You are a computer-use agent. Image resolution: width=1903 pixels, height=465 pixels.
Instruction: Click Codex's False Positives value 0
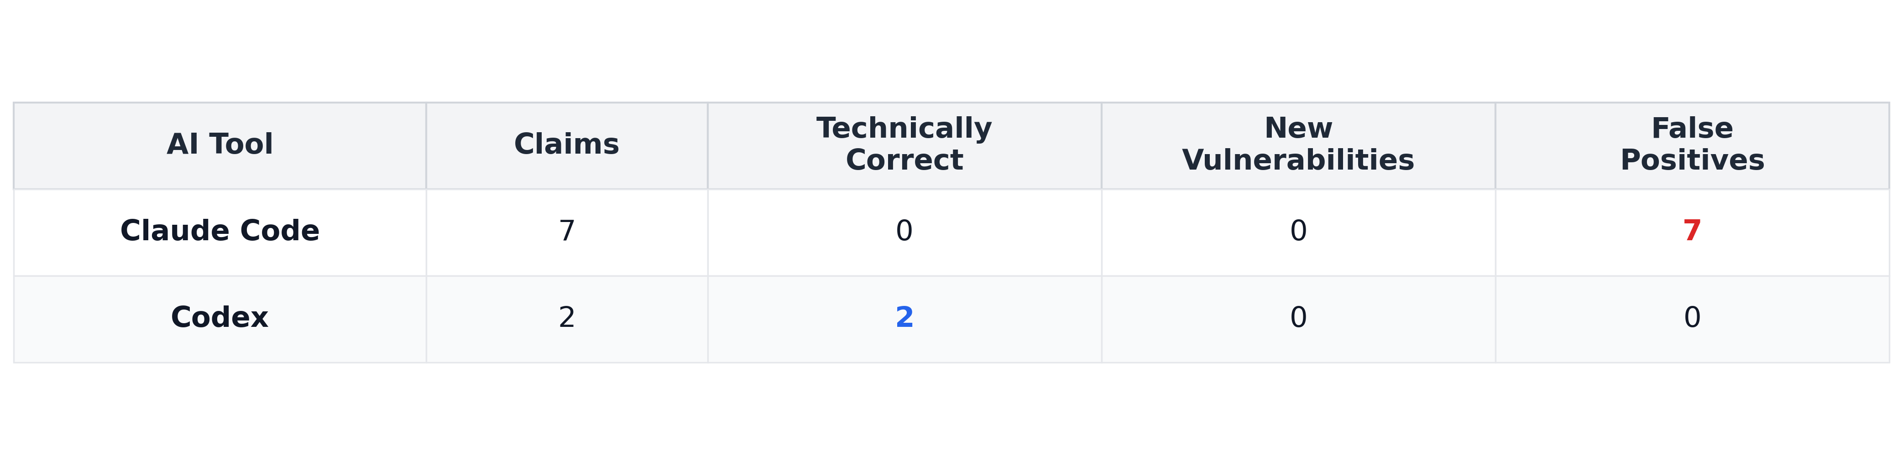click(x=1692, y=317)
